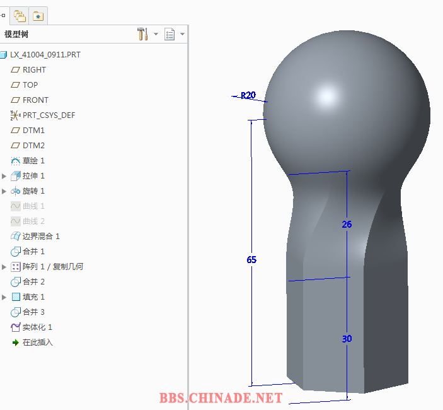Click the 草绘 1 sketch icon
The image size is (443, 410).
[16, 161]
